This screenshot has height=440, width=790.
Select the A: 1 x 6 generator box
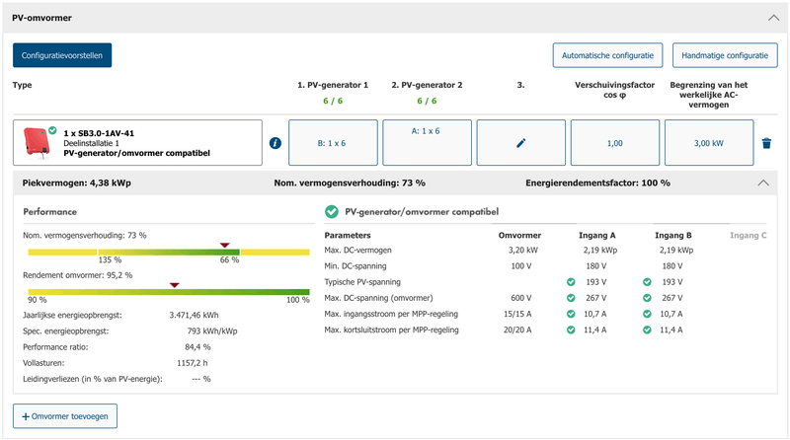click(x=427, y=143)
